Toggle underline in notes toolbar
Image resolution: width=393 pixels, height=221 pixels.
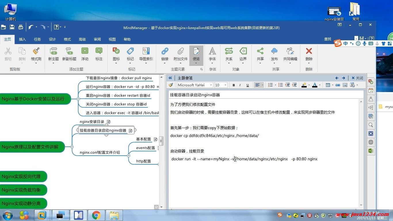coord(247,85)
